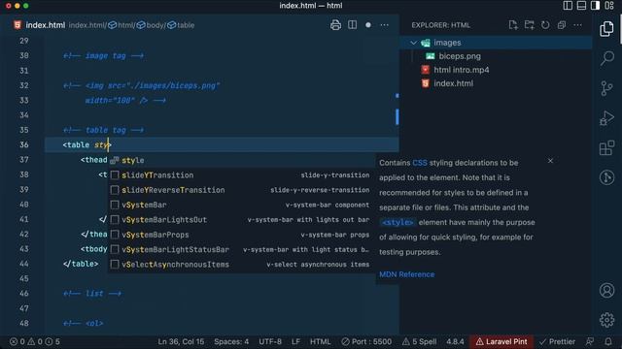The image size is (622, 349).
Task: Choose vSystemBarProps from suggestions list
Action: coord(240,235)
